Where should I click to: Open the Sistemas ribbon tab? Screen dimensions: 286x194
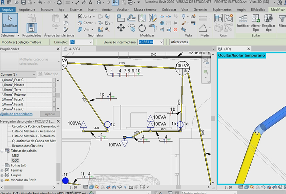[x=76, y=10]
